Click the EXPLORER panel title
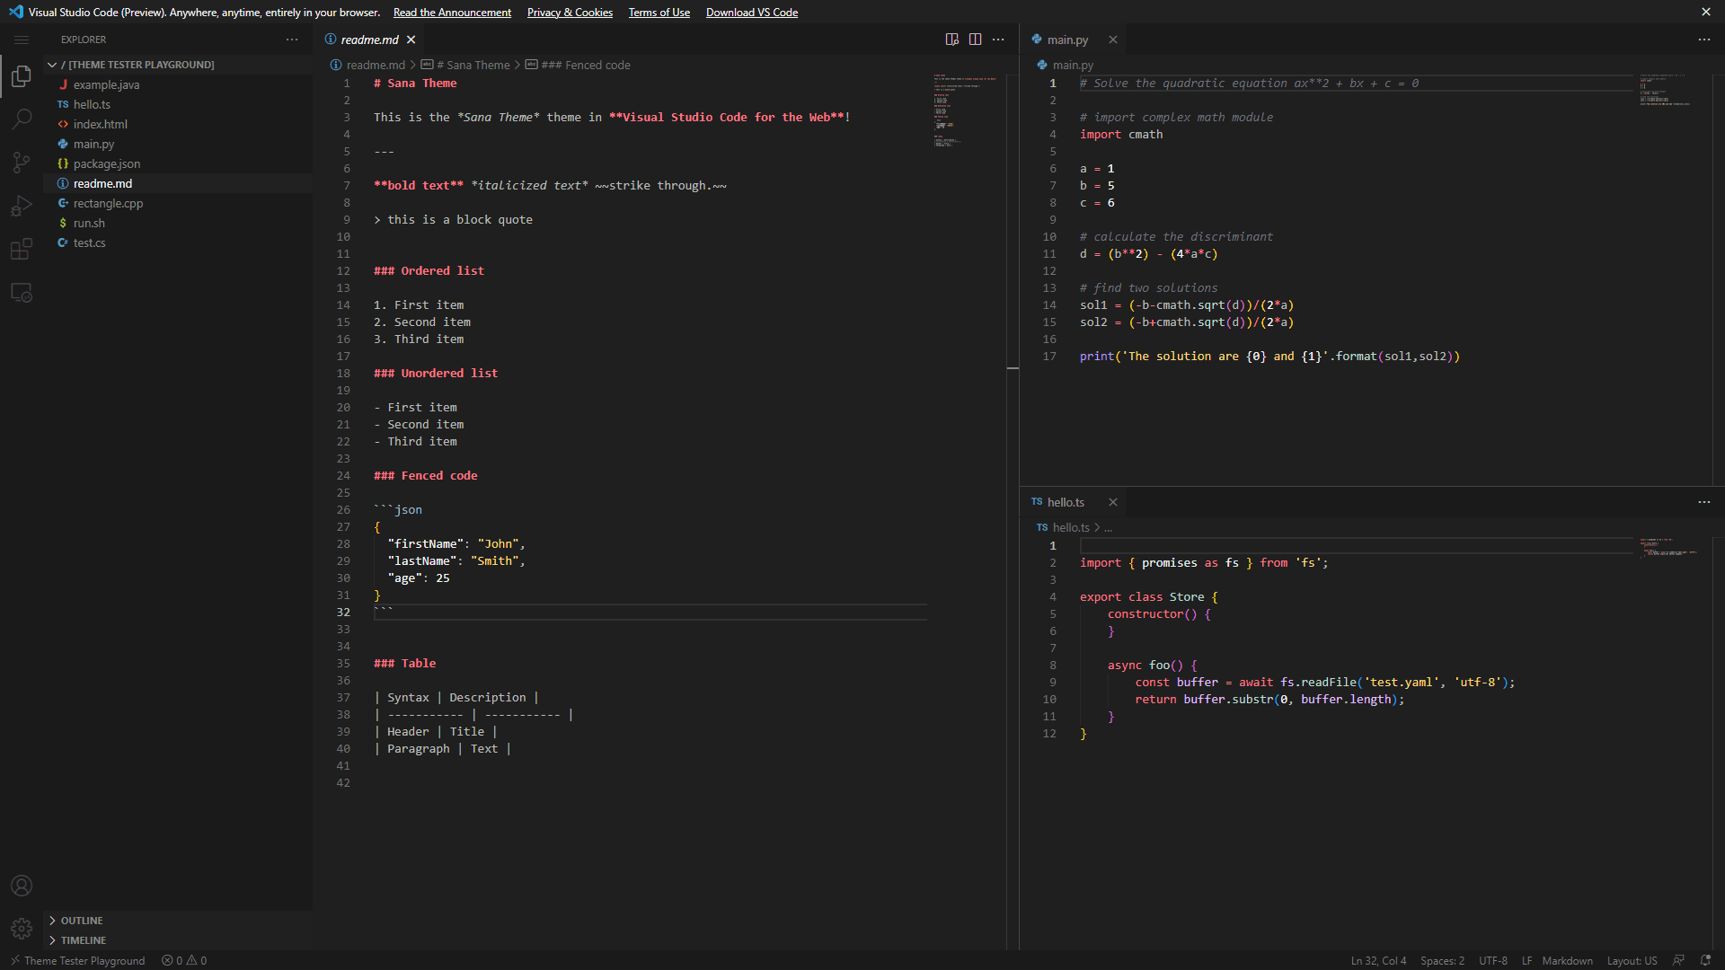Viewport: 1725px width, 970px height. tap(84, 40)
